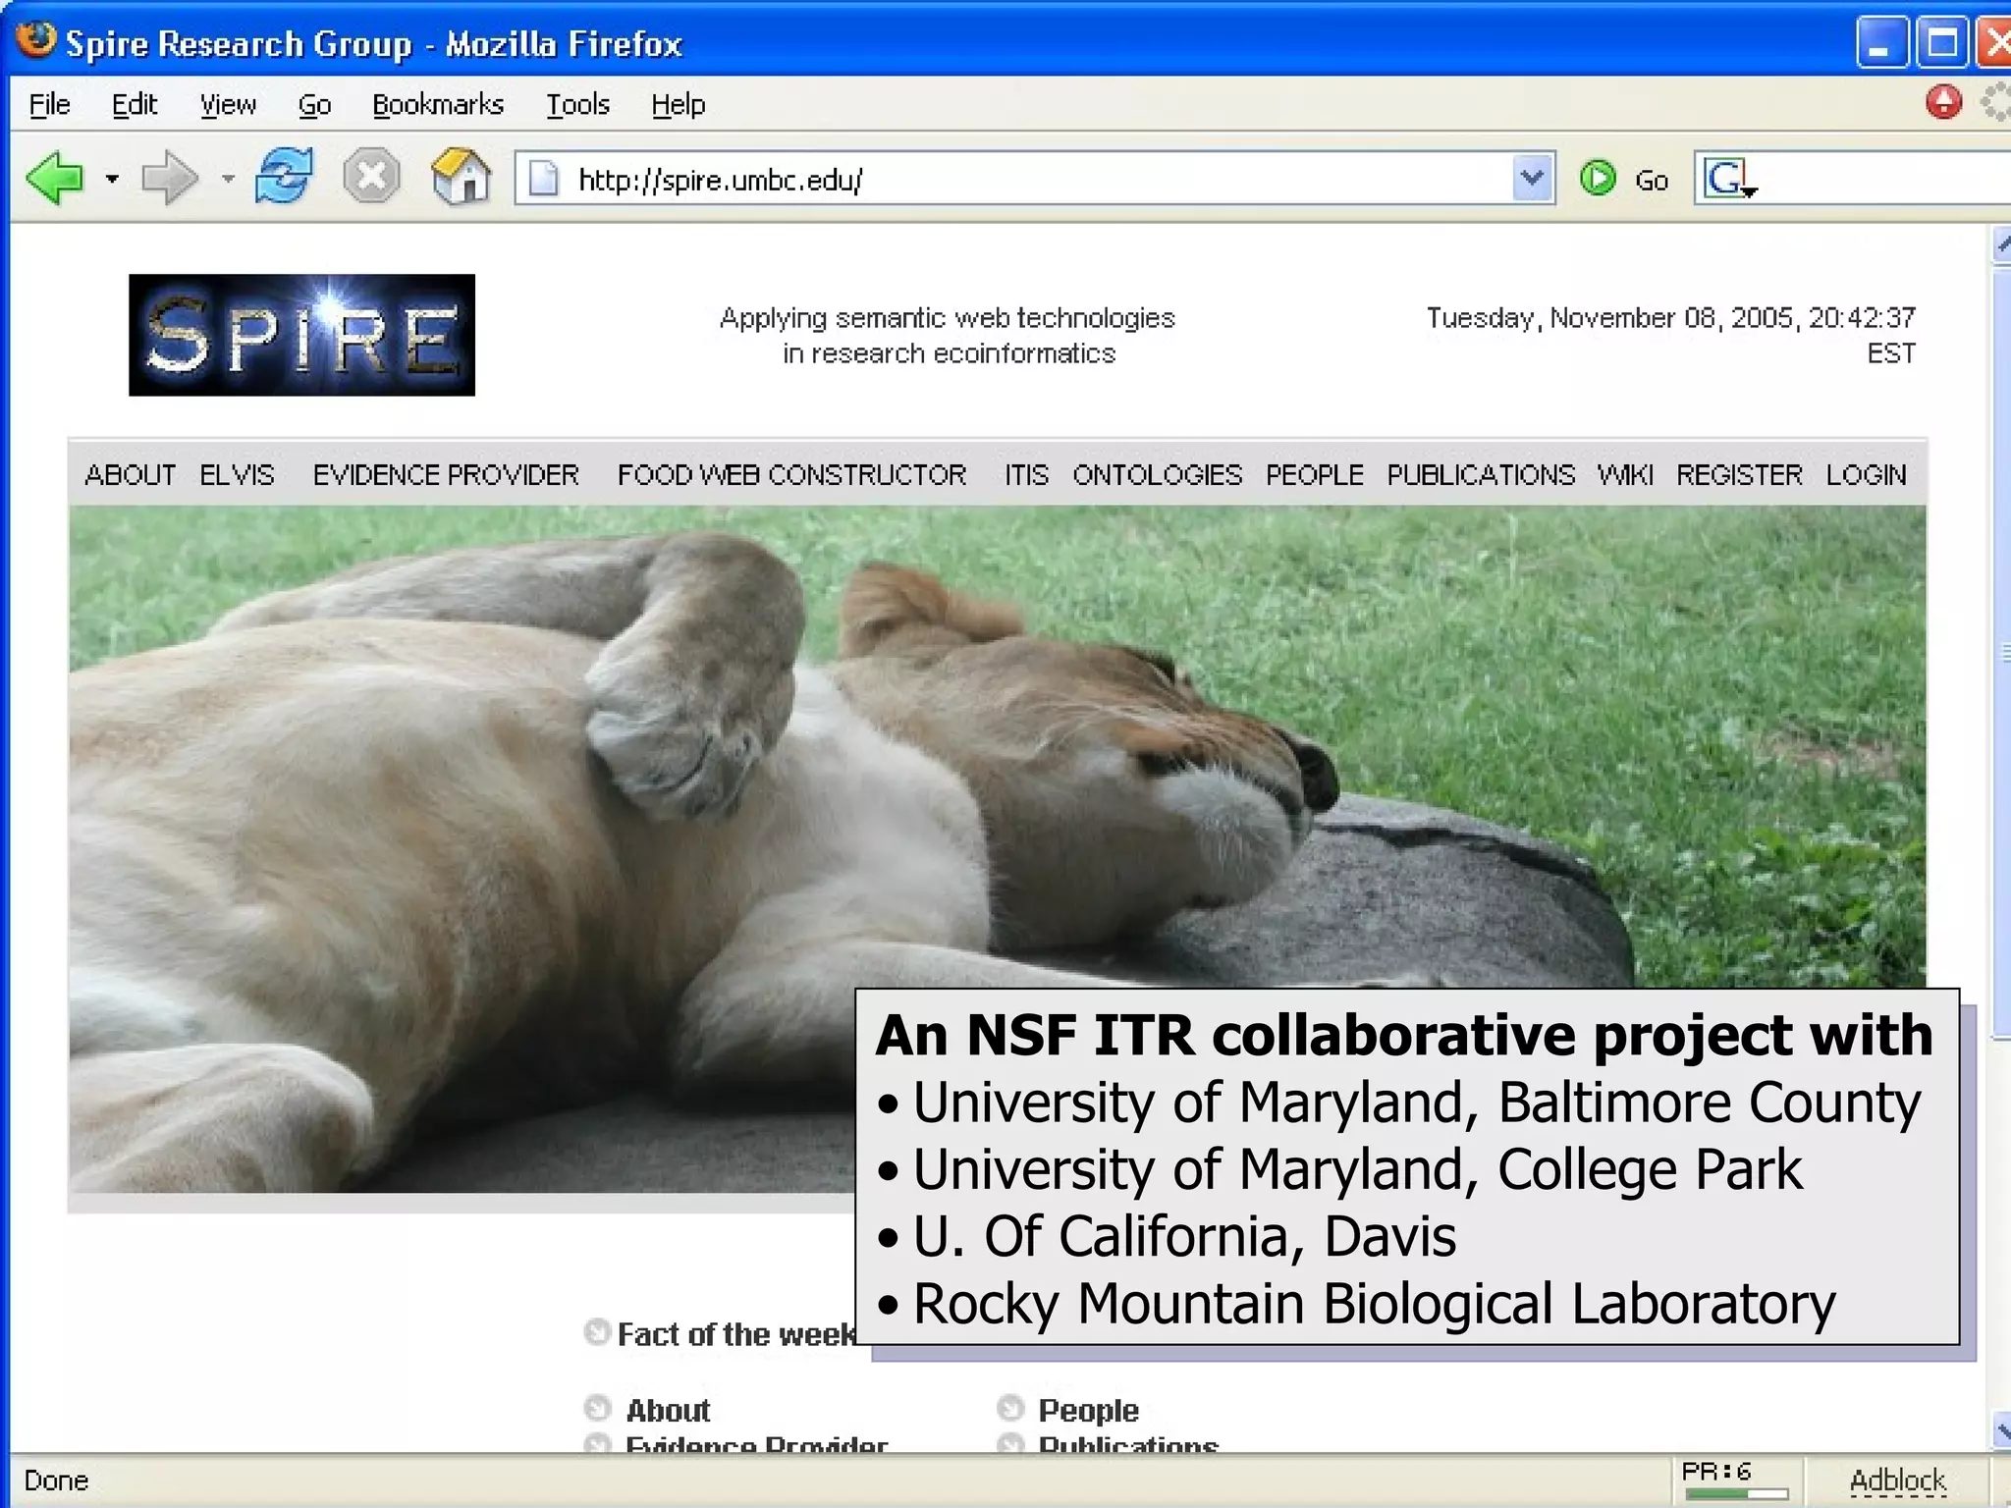The height and width of the screenshot is (1508, 2011).
Task: Click the gray Forward arrow button
Action: coord(170,178)
